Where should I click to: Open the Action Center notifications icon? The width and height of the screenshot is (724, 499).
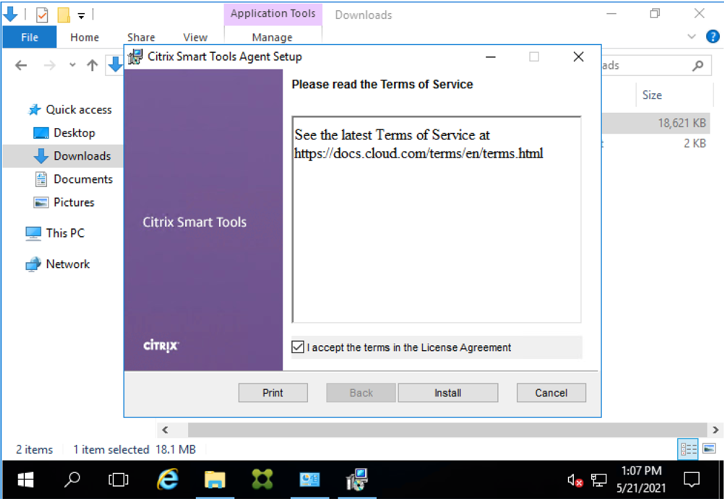tap(691, 480)
